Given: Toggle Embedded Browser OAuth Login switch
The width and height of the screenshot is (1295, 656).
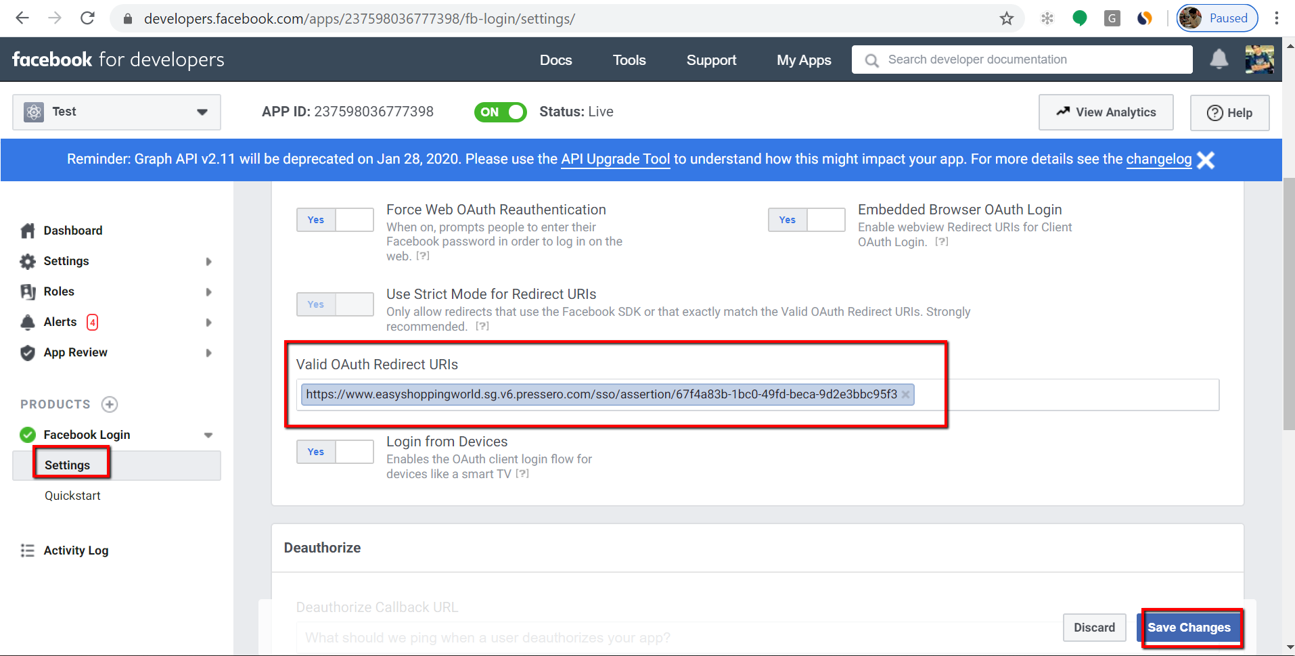Looking at the screenshot, I should tap(806, 220).
